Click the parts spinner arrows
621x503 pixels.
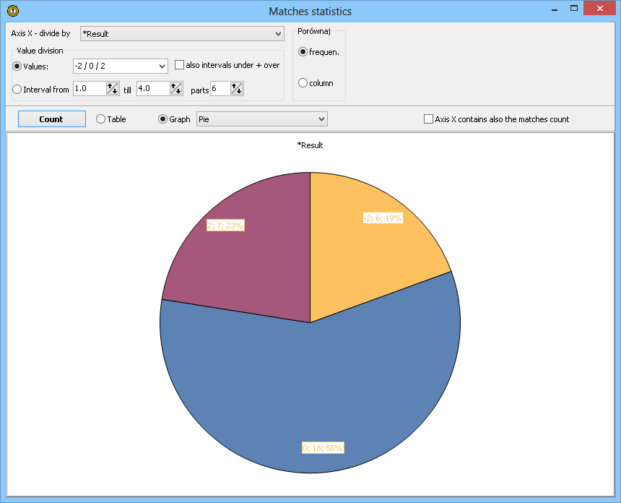(237, 89)
